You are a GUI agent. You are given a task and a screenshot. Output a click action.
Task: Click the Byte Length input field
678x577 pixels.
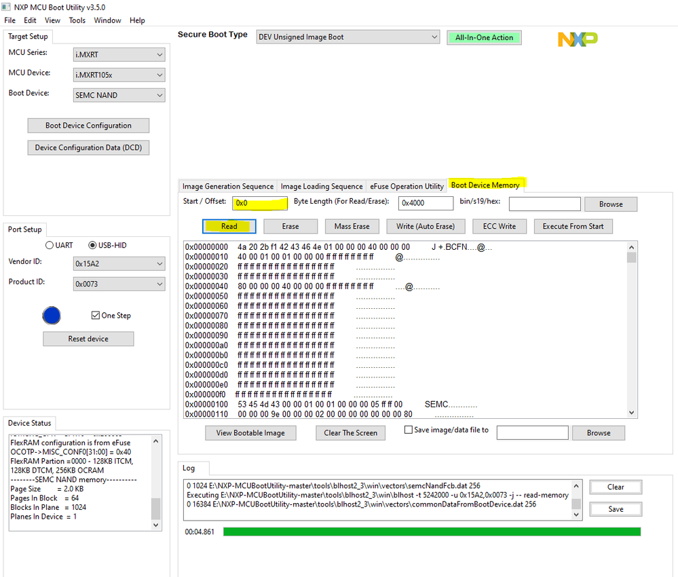coord(426,203)
